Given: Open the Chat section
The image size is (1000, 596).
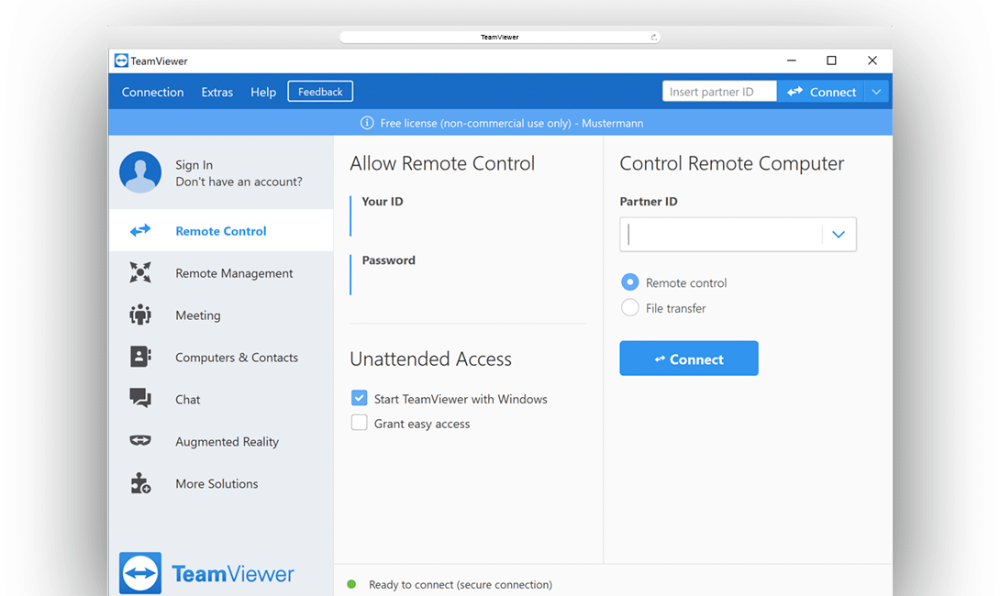Looking at the screenshot, I should [221, 399].
